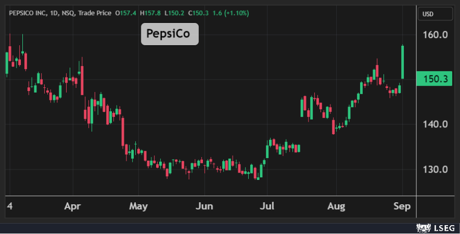Click the +1.10% change indicator
The height and width of the screenshot is (234, 460).
pos(235,12)
